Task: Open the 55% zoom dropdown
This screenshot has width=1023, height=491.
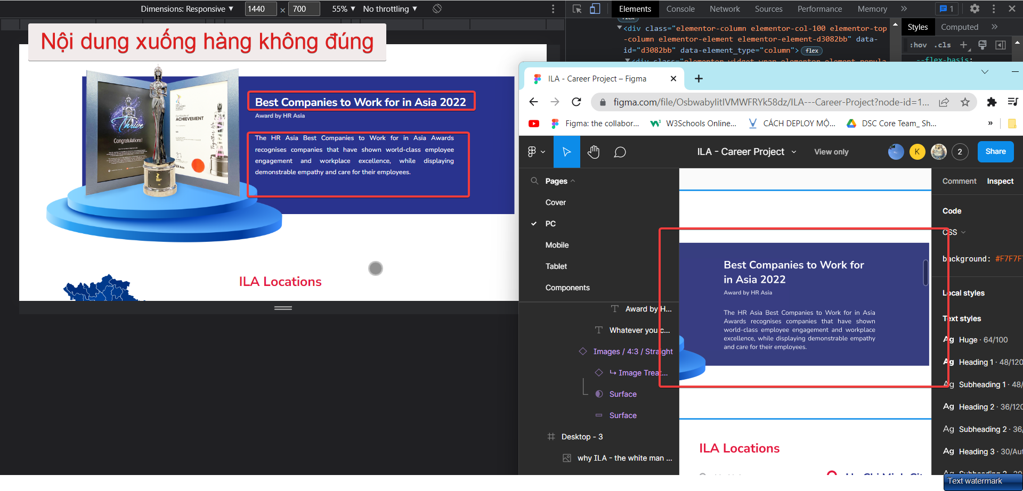Action: (344, 9)
